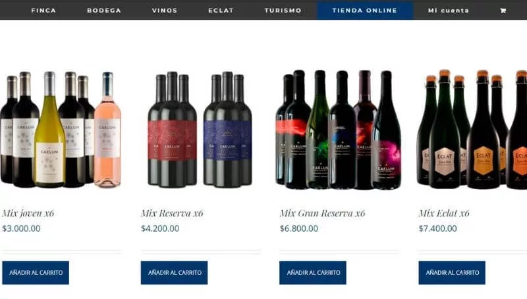Add Mix Eclat x6 to cart

pos(452,273)
